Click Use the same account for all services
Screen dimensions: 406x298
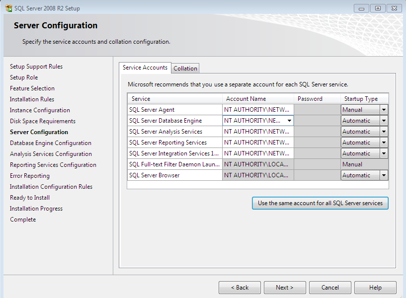pos(320,203)
